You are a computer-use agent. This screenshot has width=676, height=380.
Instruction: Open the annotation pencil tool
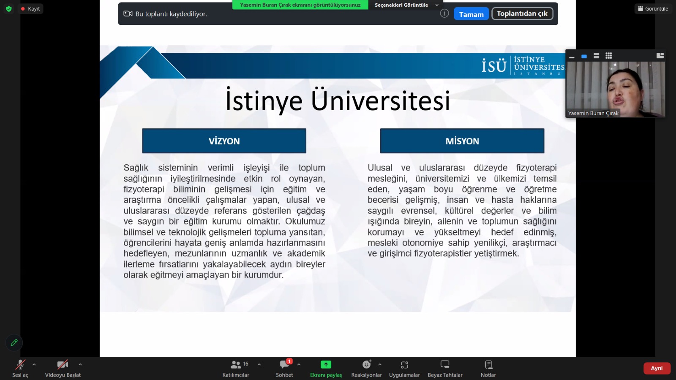(x=14, y=342)
